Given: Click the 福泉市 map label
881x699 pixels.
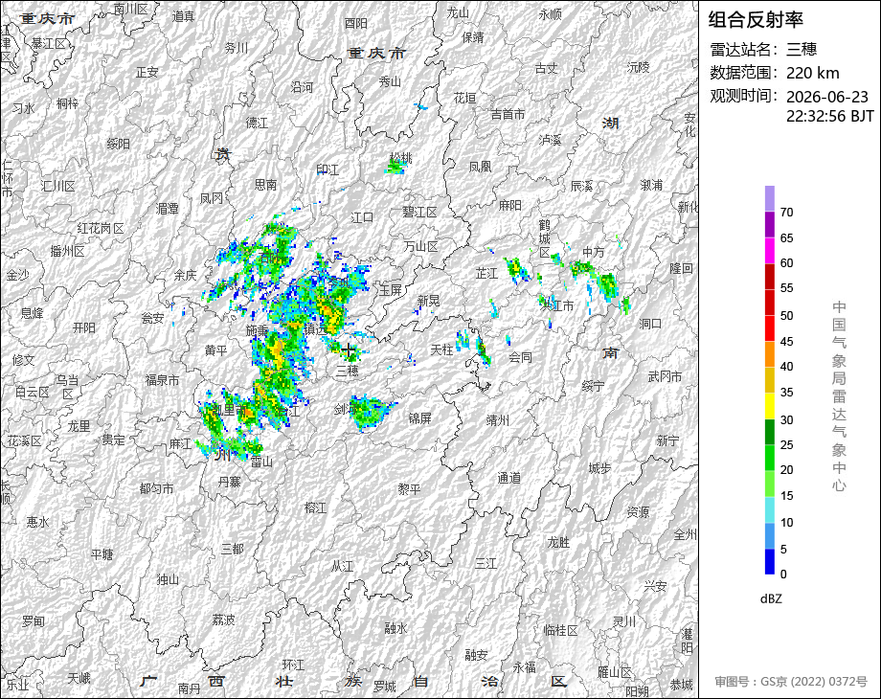Looking at the screenshot, I should [x=163, y=380].
